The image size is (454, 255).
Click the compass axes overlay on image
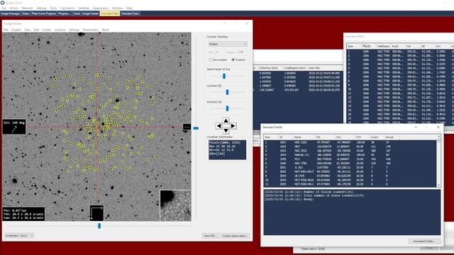coord(96,213)
